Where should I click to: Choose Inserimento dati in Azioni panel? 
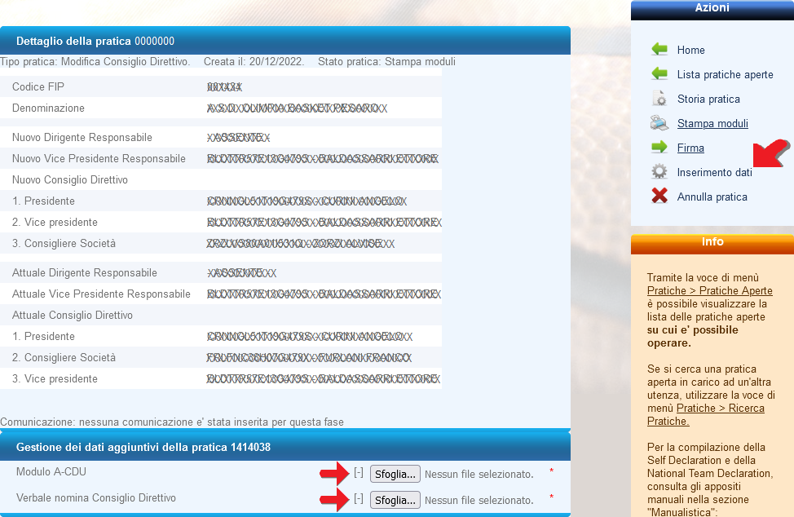click(x=714, y=172)
